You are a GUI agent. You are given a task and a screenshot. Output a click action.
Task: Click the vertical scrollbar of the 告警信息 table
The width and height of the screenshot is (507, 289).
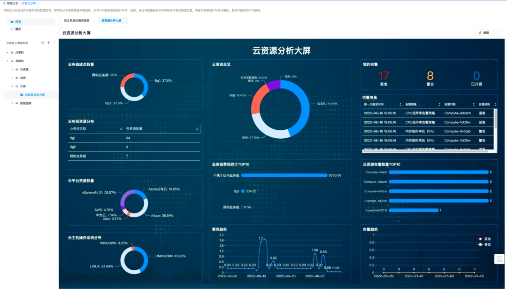[495, 118]
